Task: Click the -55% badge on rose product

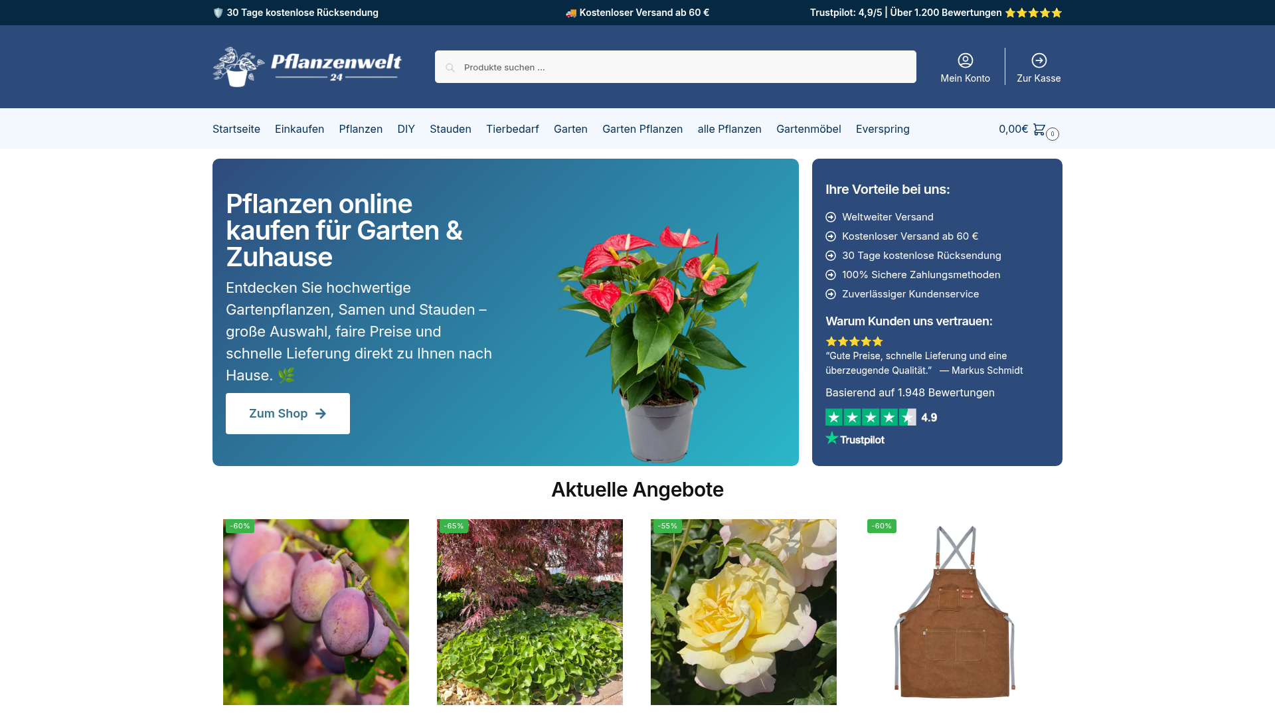Action: pyautogui.click(x=667, y=526)
